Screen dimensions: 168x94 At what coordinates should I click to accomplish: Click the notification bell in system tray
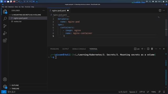pos(153,2)
